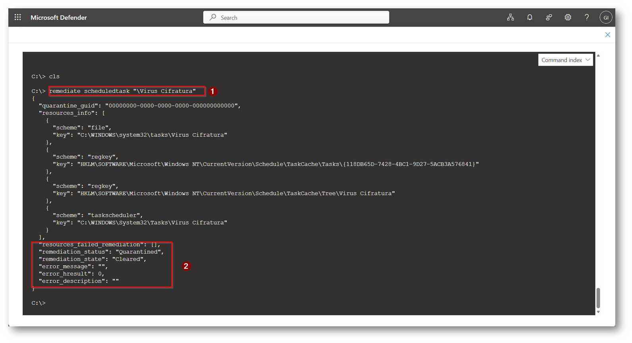Image resolution: width=632 pixels, height=343 pixels.
Task: Open the community feedback icon
Action: (x=549, y=17)
